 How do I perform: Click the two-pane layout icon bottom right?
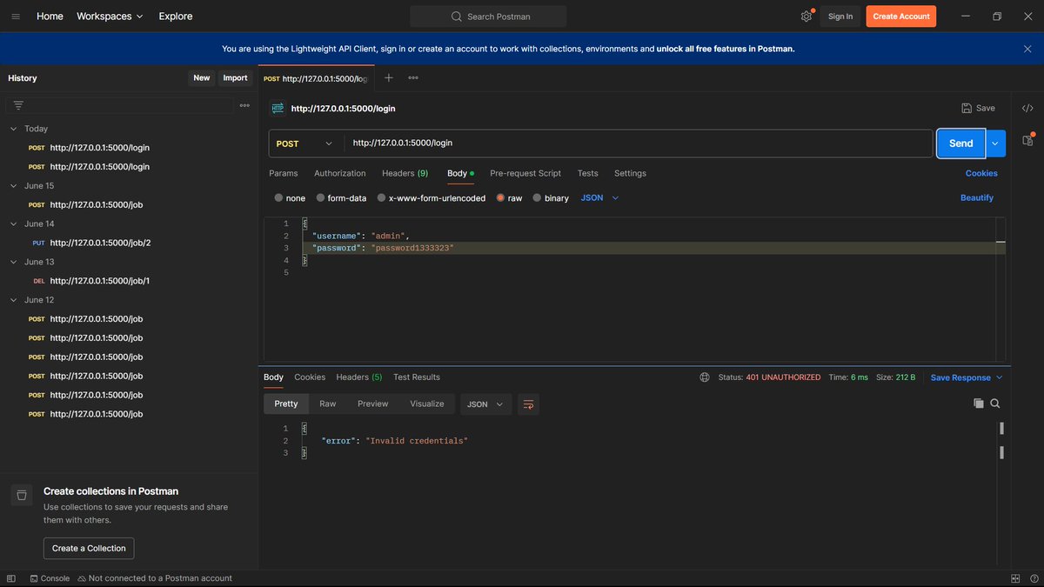click(1015, 578)
